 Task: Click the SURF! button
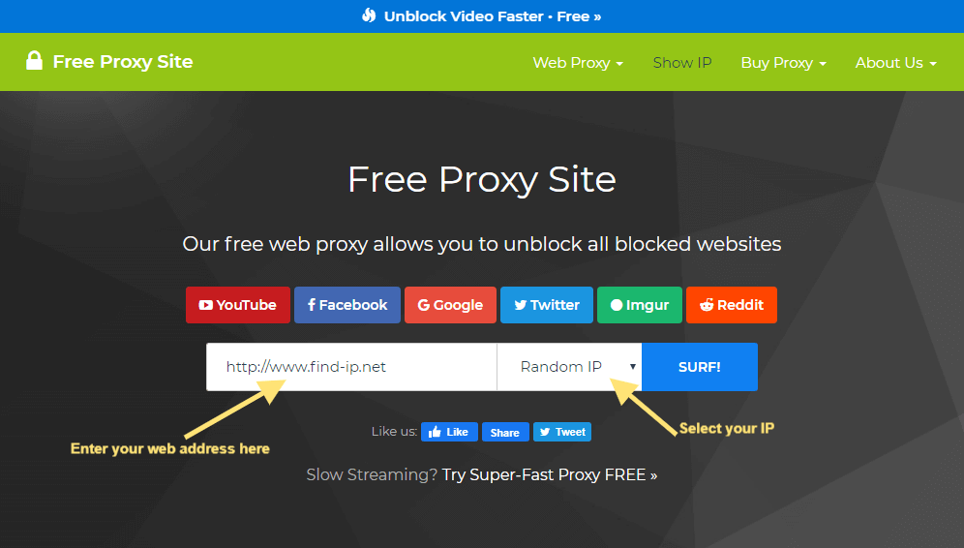(x=700, y=367)
